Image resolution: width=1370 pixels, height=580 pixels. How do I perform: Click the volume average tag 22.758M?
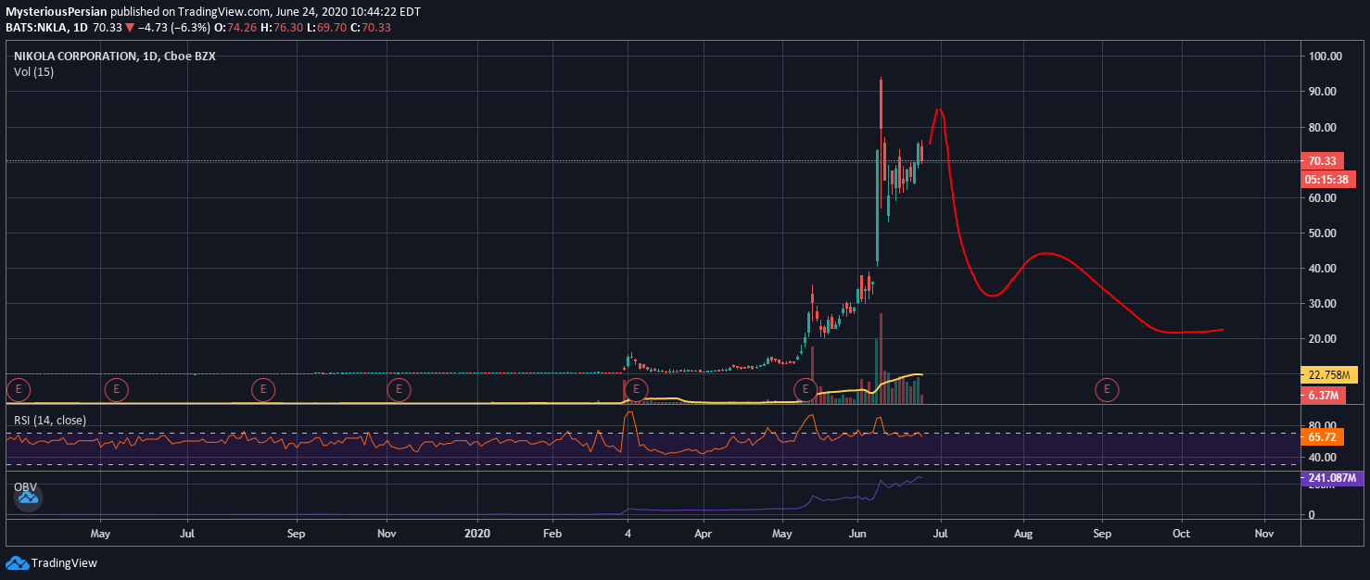point(1330,375)
